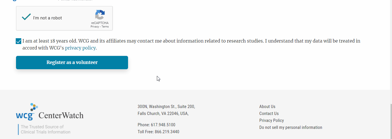This screenshot has height=139, width=392.
Task: Open WCG's privacy policy link in consent text
Action: pyautogui.click(x=80, y=48)
